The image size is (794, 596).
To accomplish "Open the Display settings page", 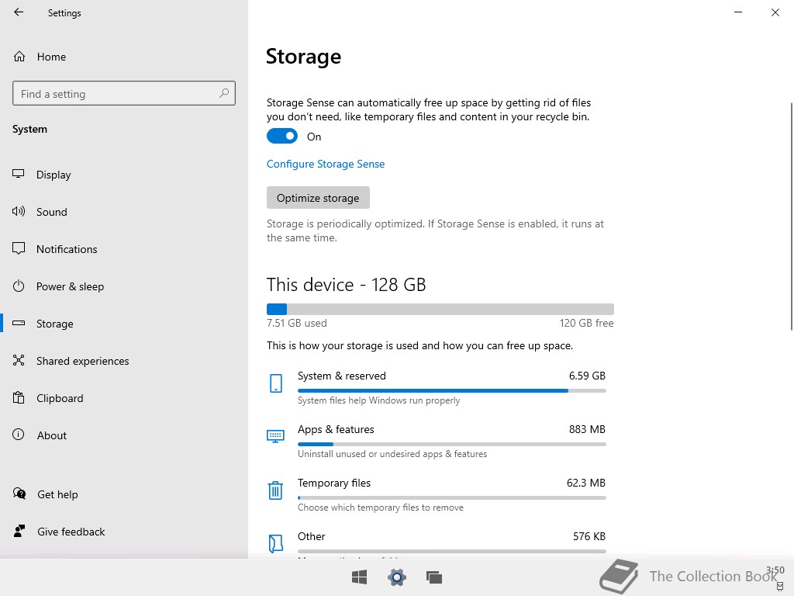I will pos(124,175).
